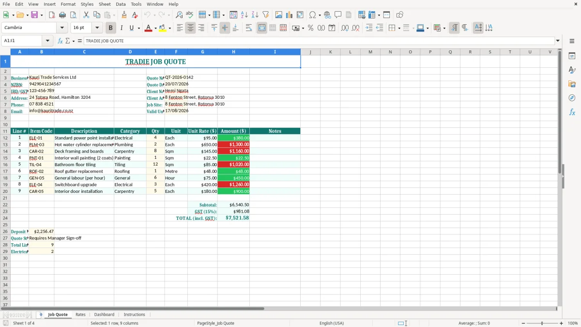Viewport: 581px width, 327px height.
Task: Toggle Align Right button
Action: coord(201,28)
